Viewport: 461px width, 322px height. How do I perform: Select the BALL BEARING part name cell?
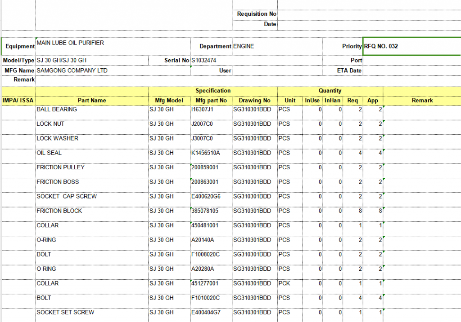(x=92, y=110)
